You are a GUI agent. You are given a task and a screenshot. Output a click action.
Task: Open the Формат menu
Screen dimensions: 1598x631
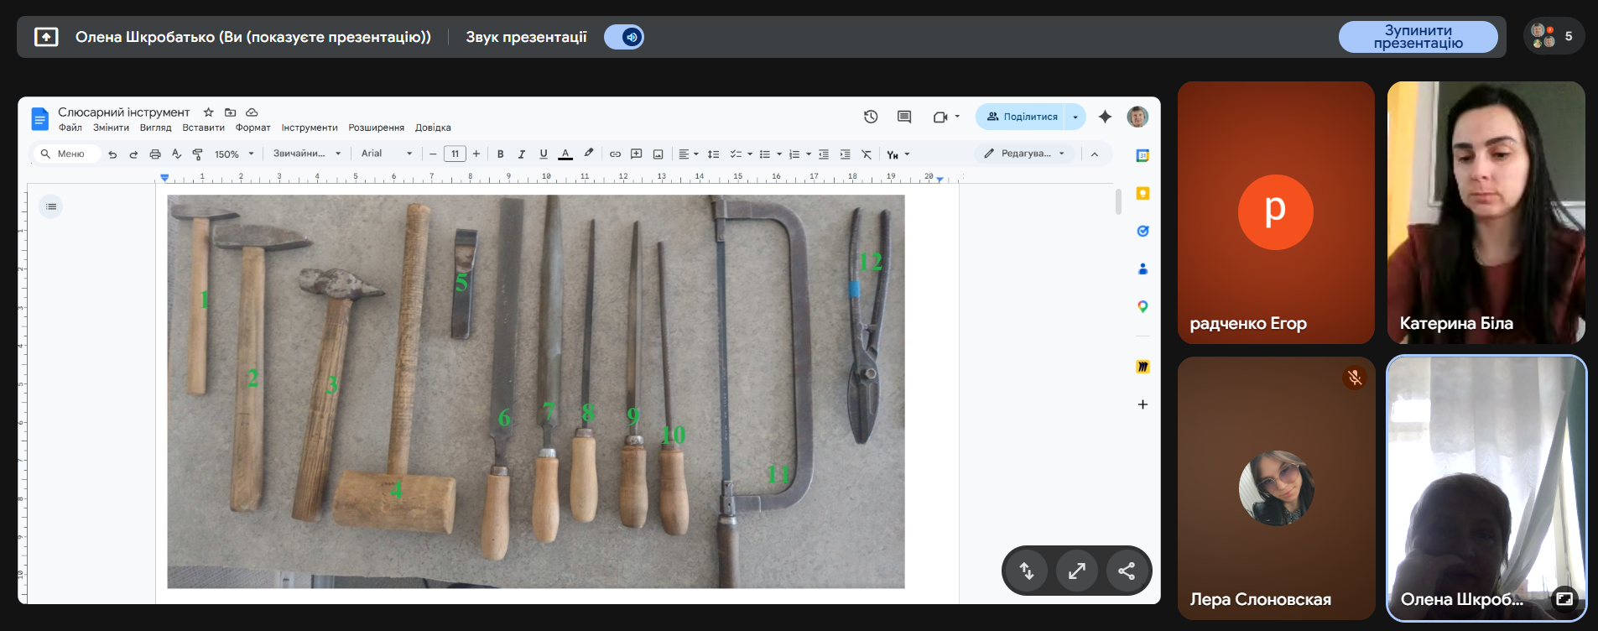point(252,128)
